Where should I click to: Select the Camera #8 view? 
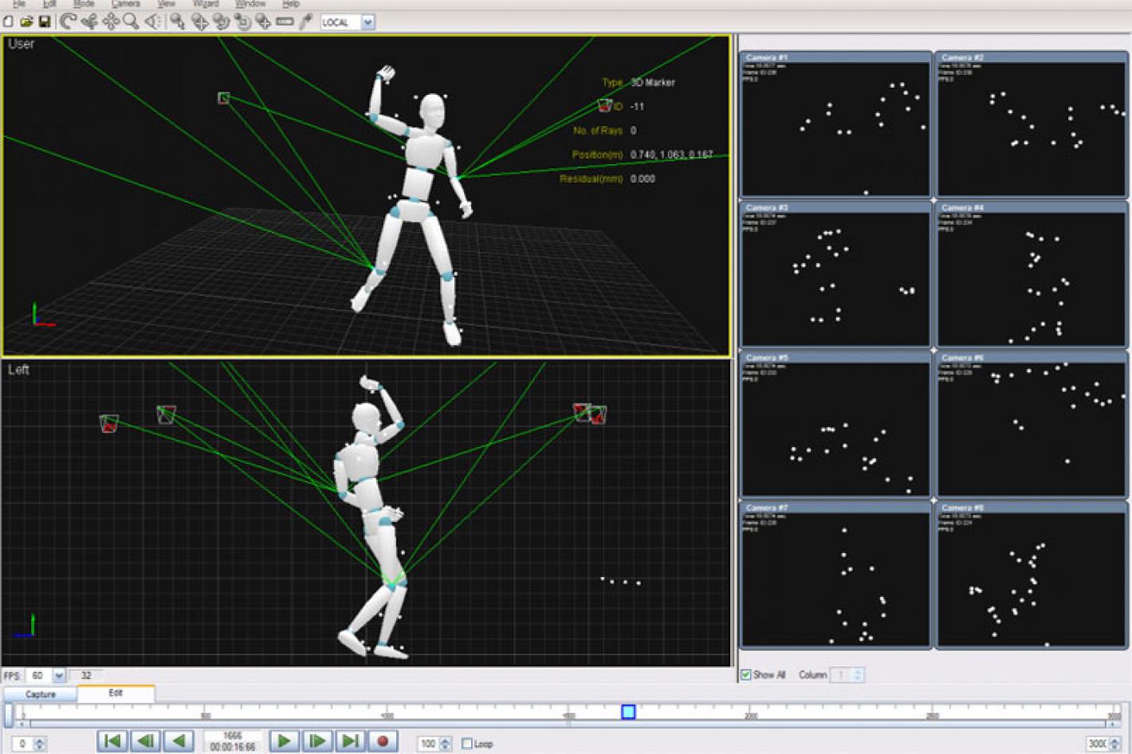[x=1032, y=575]
